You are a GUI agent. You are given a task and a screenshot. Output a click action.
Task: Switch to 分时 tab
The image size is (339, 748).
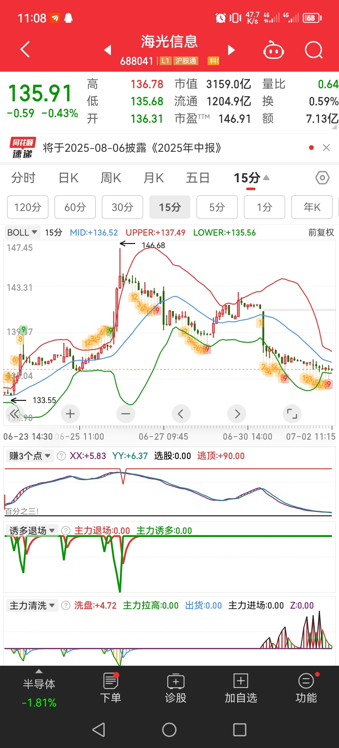point(23,178)
